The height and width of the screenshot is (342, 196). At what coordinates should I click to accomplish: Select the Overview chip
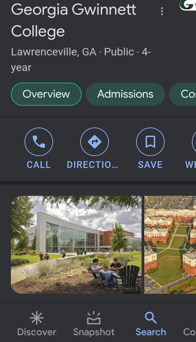click(x=46, y=94)
